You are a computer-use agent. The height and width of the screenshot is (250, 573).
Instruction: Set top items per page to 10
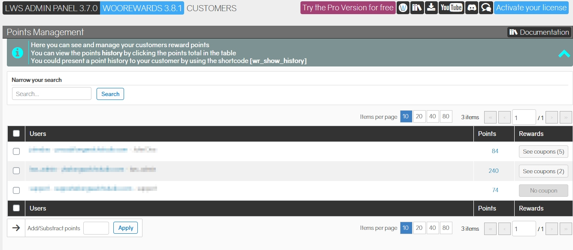406,117
